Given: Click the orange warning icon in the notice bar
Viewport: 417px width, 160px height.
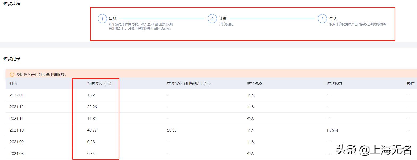Looking at the screenshot, I should coord(12,75).
